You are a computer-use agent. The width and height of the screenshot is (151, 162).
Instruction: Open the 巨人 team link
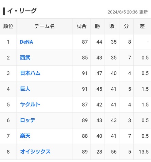pos(25,89)
